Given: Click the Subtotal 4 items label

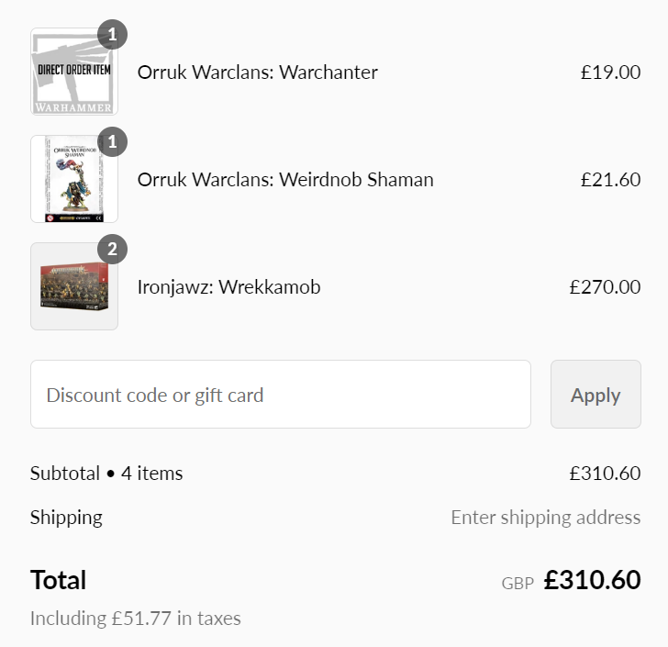Looking at the screenshot, I should coord(106,474).
